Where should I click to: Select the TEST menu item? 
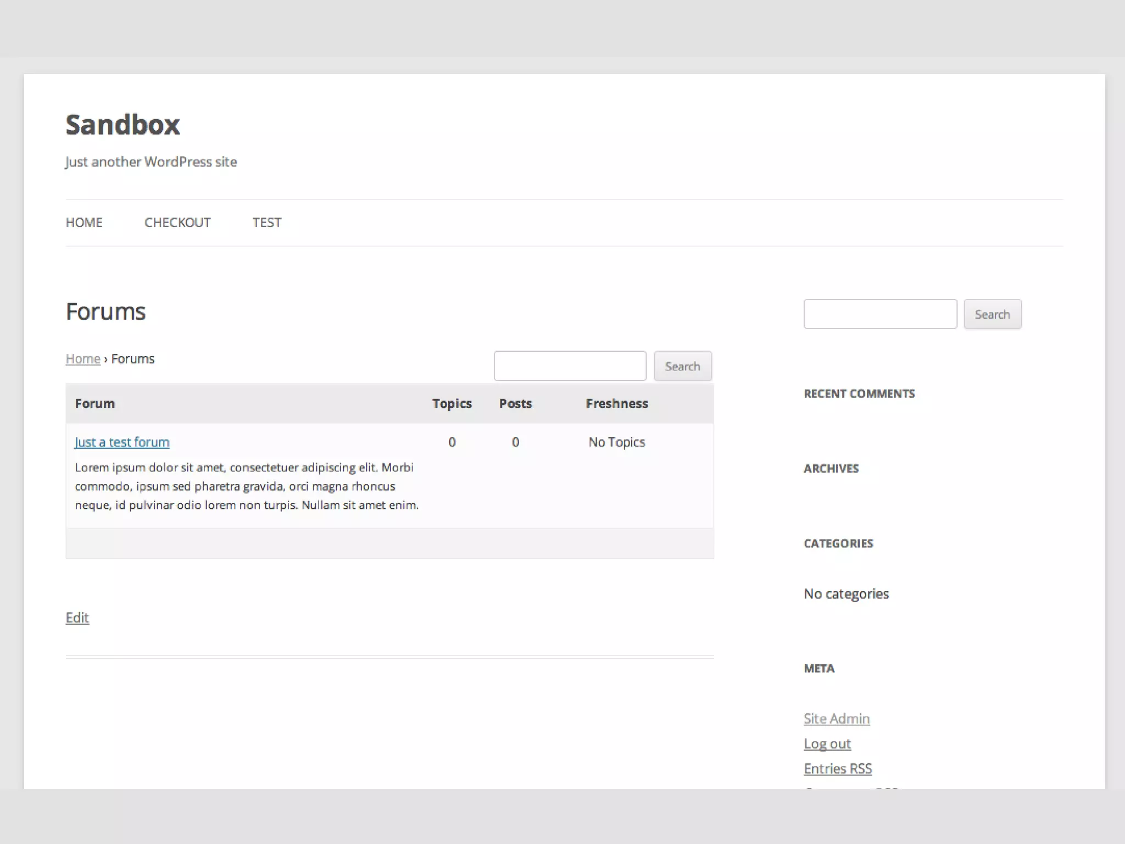pyautogui.click(x=267, y=223)
